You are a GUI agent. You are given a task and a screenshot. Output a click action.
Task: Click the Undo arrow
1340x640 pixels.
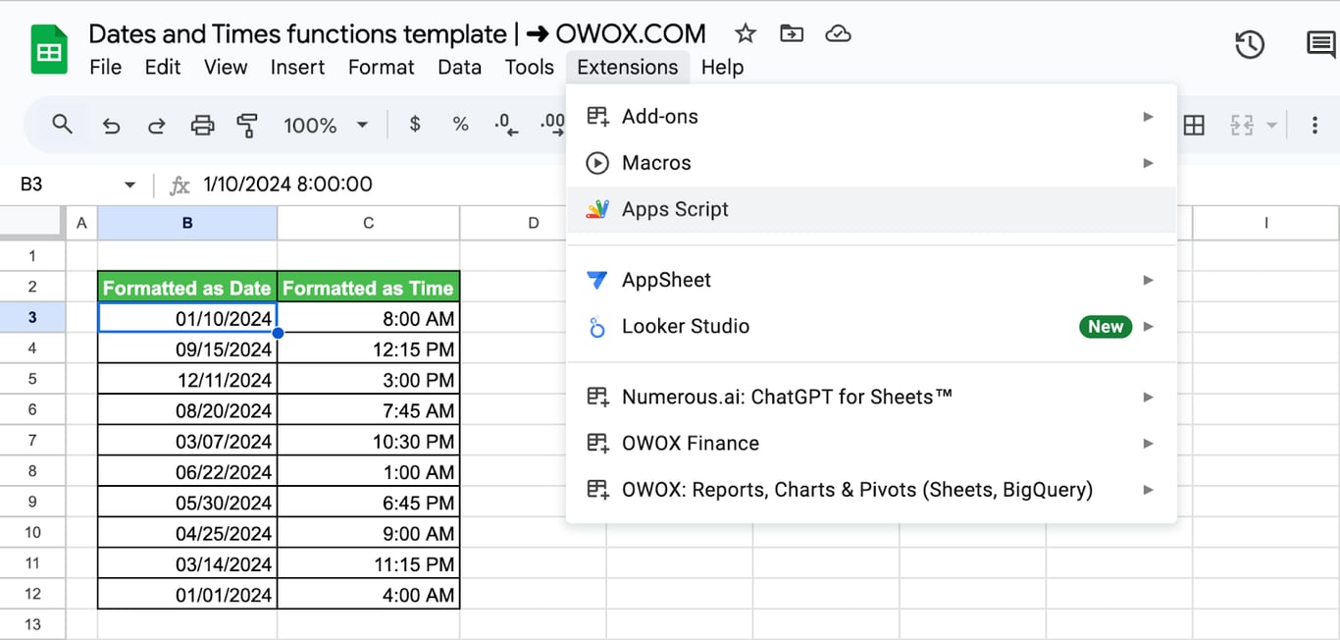pyautogui.click(x=111, y=126)
